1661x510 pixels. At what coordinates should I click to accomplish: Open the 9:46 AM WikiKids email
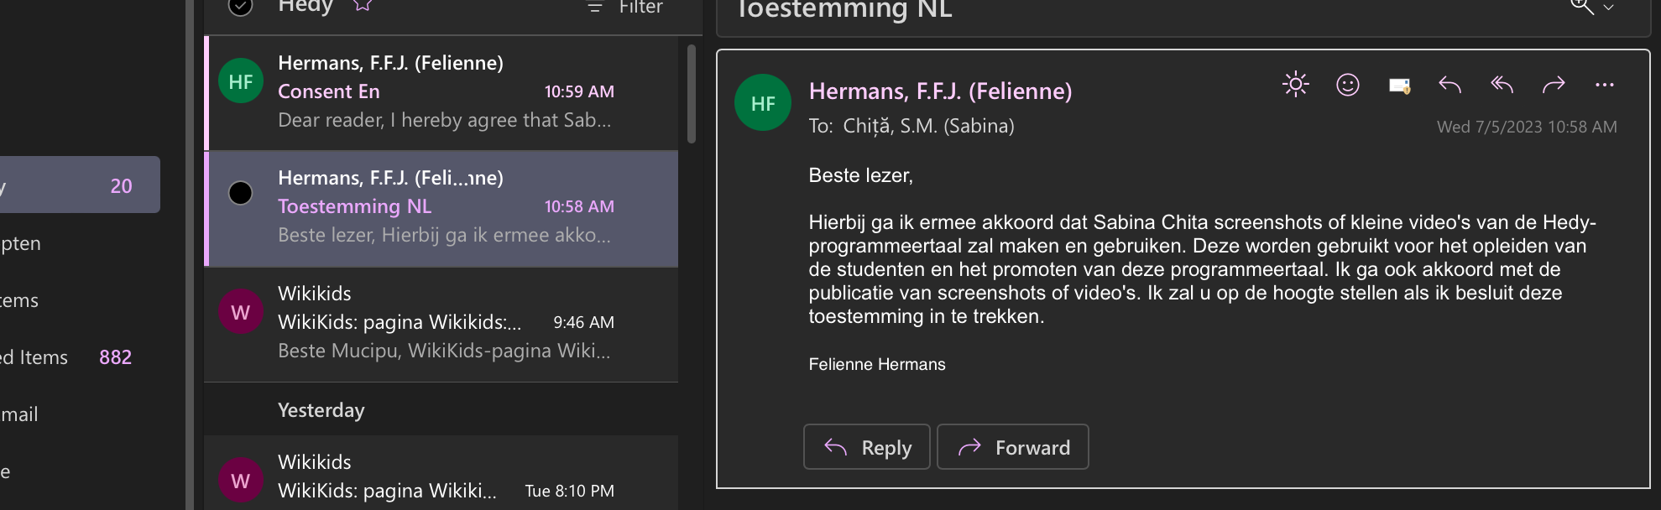pos(442,324)
